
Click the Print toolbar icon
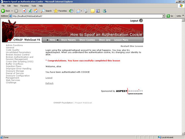coord(85,11)
